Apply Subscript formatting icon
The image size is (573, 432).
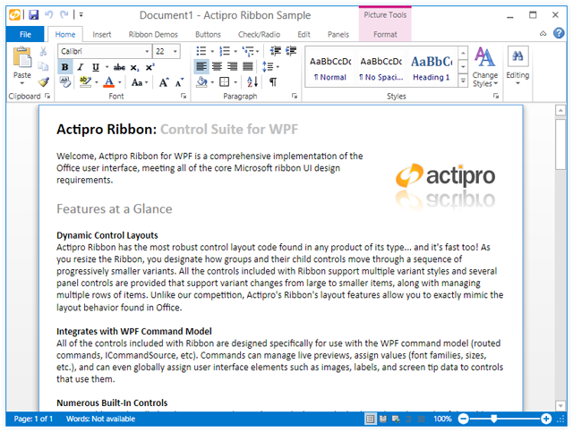[x=134, y=67]
